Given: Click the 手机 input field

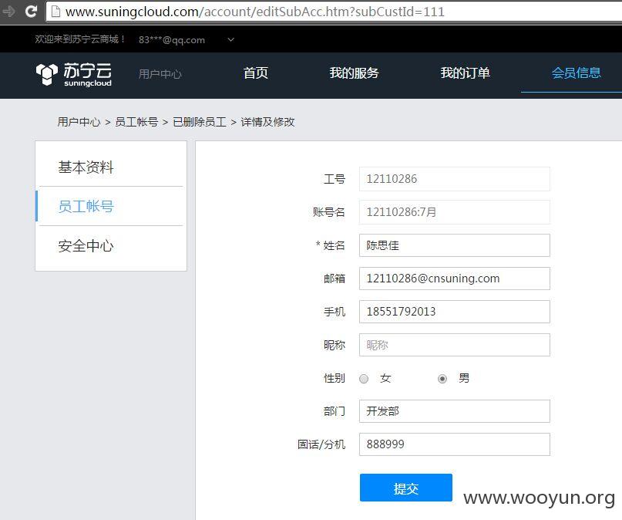Looking at the screenshot, I should 455,312.
